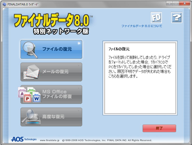Click the green Excel icon
Screen dimensions: 192x145
tap(31, 91)
